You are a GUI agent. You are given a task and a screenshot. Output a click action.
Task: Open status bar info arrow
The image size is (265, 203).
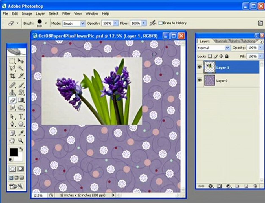[x=113, y=195]
